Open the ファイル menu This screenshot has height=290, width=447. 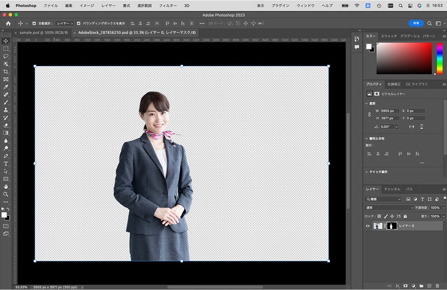[x=51, y=5]
